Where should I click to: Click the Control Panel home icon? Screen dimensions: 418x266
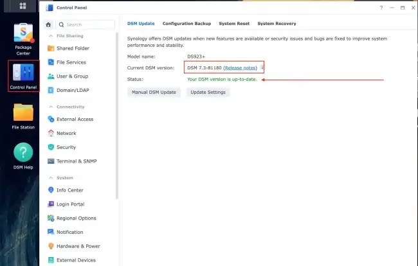click(48, 25)
